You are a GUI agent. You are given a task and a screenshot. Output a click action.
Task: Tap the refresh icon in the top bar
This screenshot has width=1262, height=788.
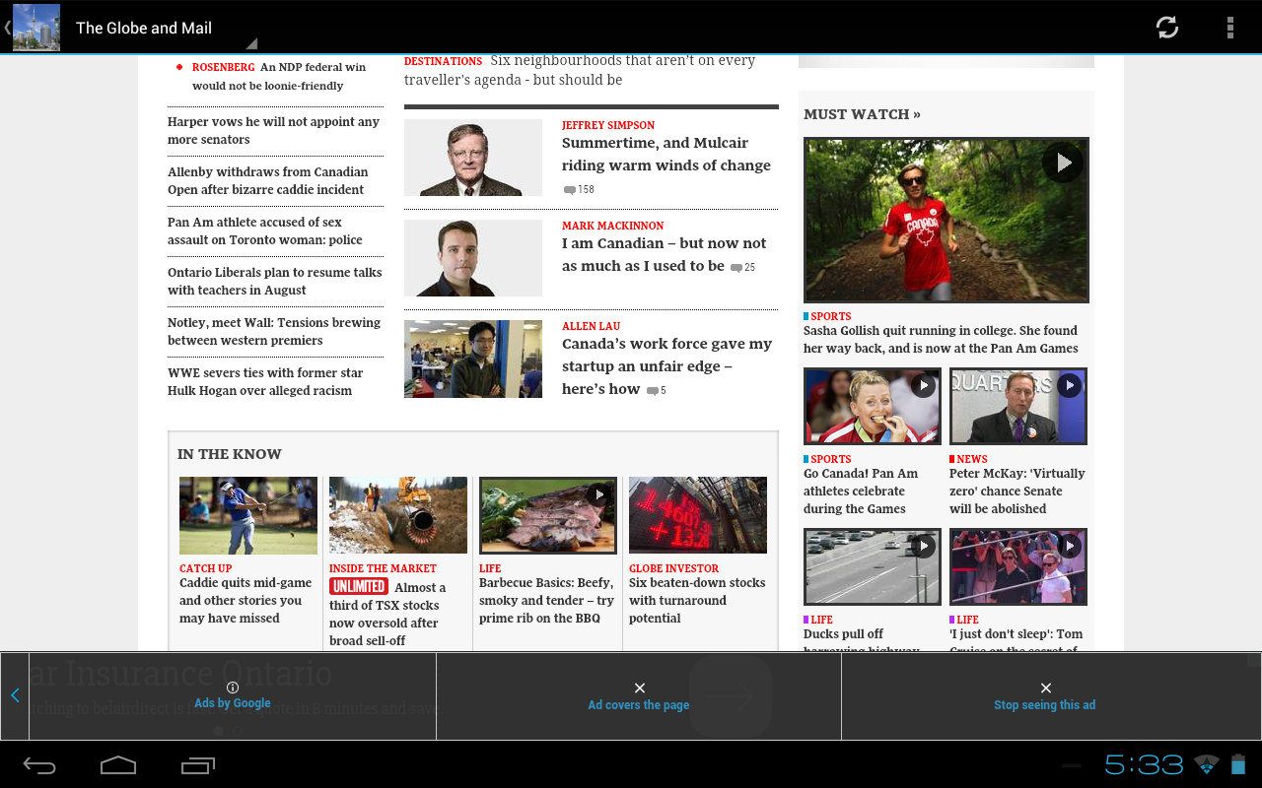(1167, 28)
